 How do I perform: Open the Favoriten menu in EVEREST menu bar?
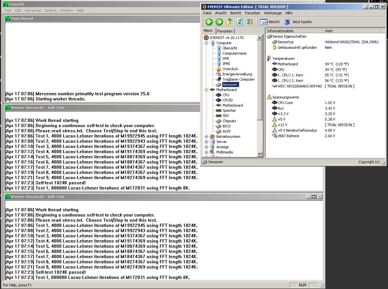pyautogui.click(x=252, y=13)
